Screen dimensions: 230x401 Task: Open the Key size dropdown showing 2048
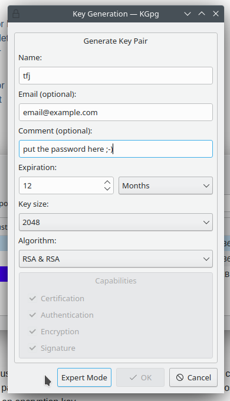pos(116,222)
